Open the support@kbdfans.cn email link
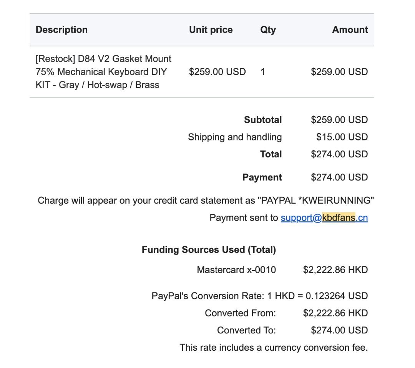 point(324,218)
